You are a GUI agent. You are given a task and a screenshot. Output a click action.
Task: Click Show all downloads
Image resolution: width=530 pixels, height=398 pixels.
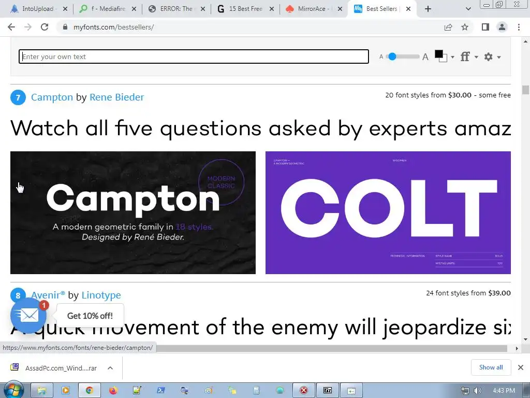[x=491, y=367]
